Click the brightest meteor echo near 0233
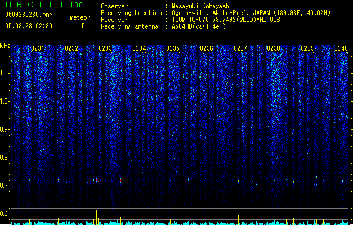 (97, 180)
